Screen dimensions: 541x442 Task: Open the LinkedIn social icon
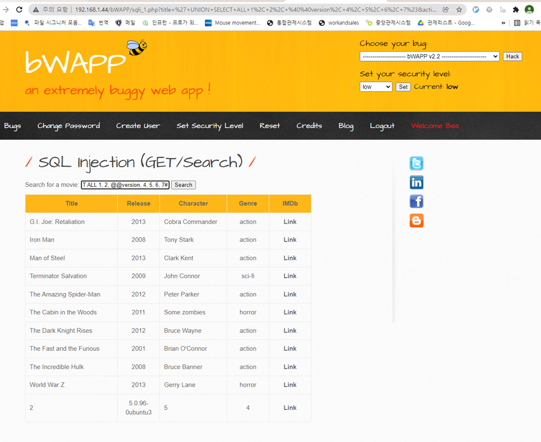coord(417,183)
